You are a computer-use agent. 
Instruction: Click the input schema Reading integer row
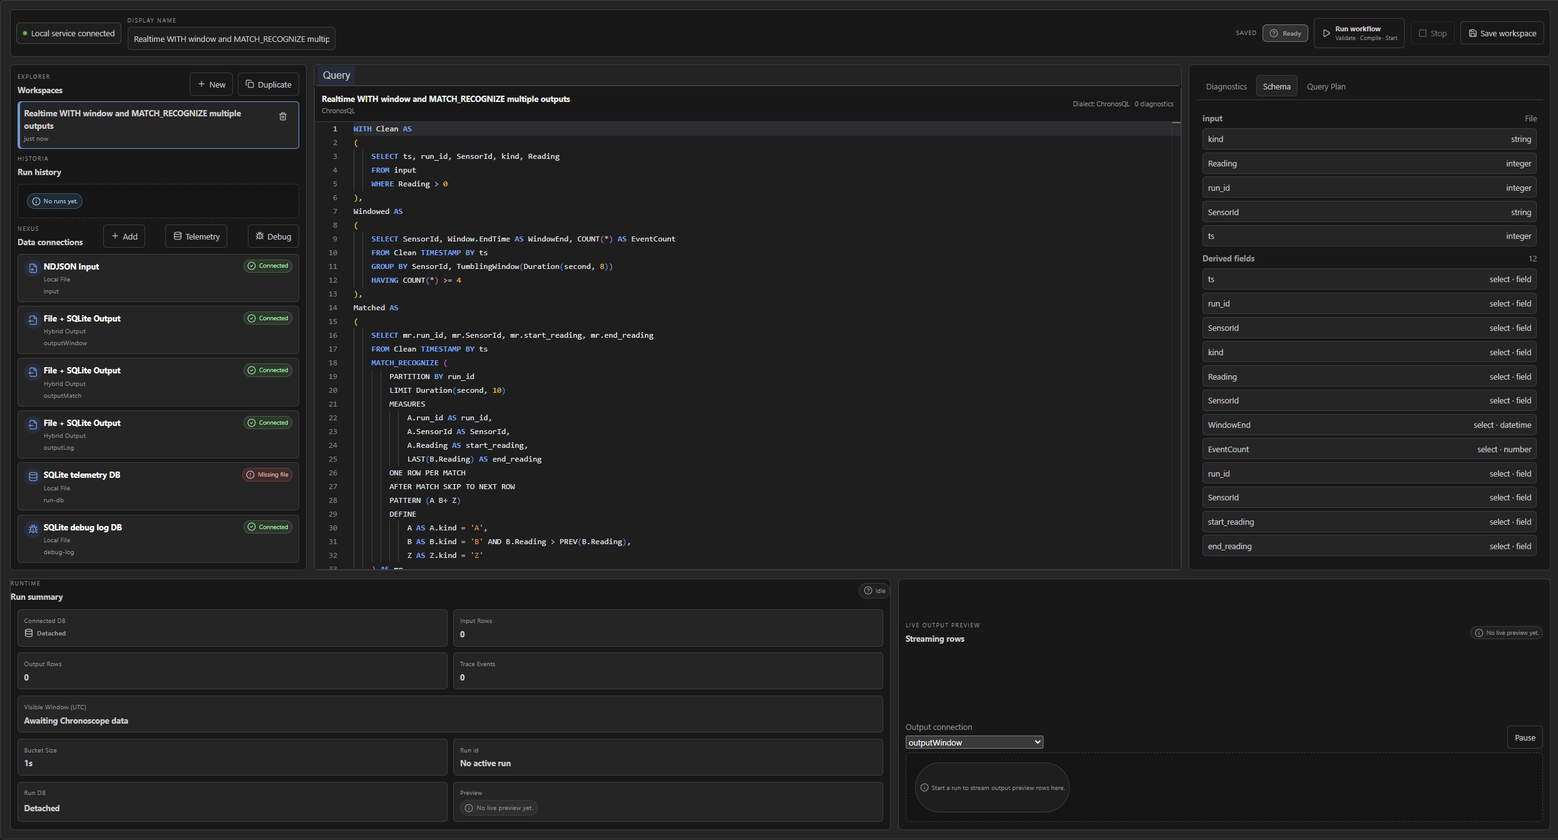click(x=1369, y=163)
